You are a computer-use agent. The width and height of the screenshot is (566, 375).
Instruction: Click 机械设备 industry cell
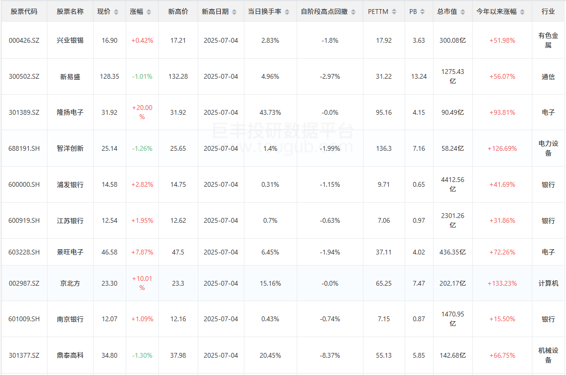548,355
